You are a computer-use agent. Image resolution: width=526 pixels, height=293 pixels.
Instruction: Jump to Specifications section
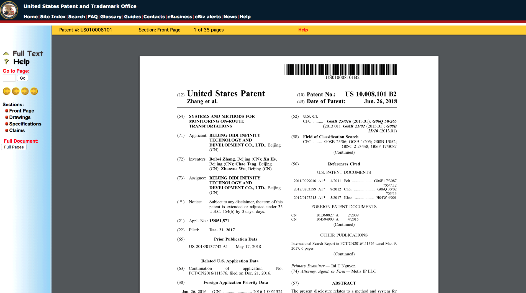coord(25,124)
